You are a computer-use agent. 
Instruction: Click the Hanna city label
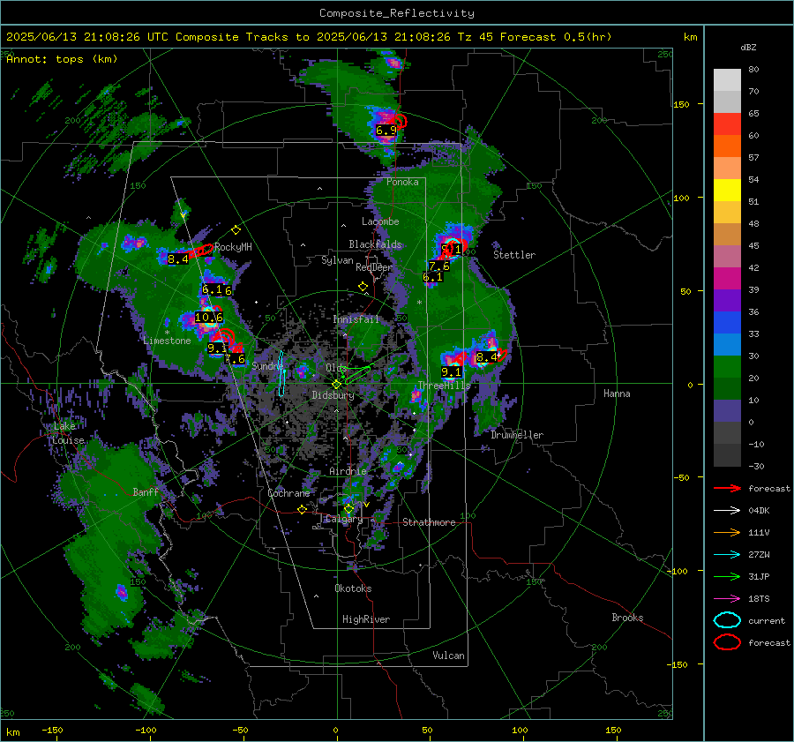tap(617, 393)
